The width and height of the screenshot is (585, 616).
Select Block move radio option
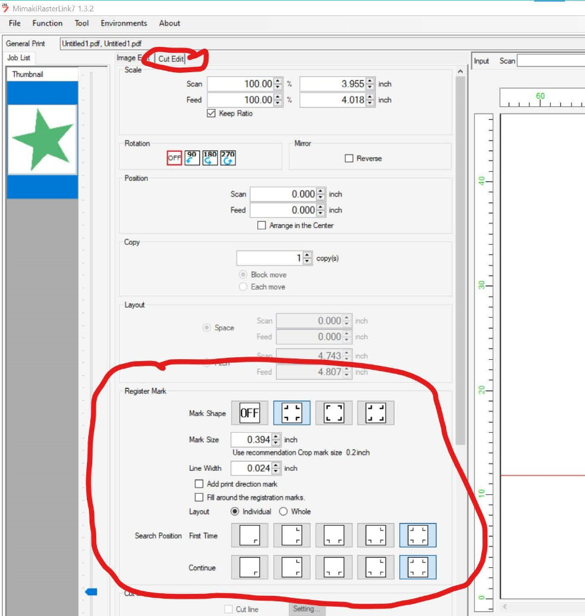[x=243, y=275]
